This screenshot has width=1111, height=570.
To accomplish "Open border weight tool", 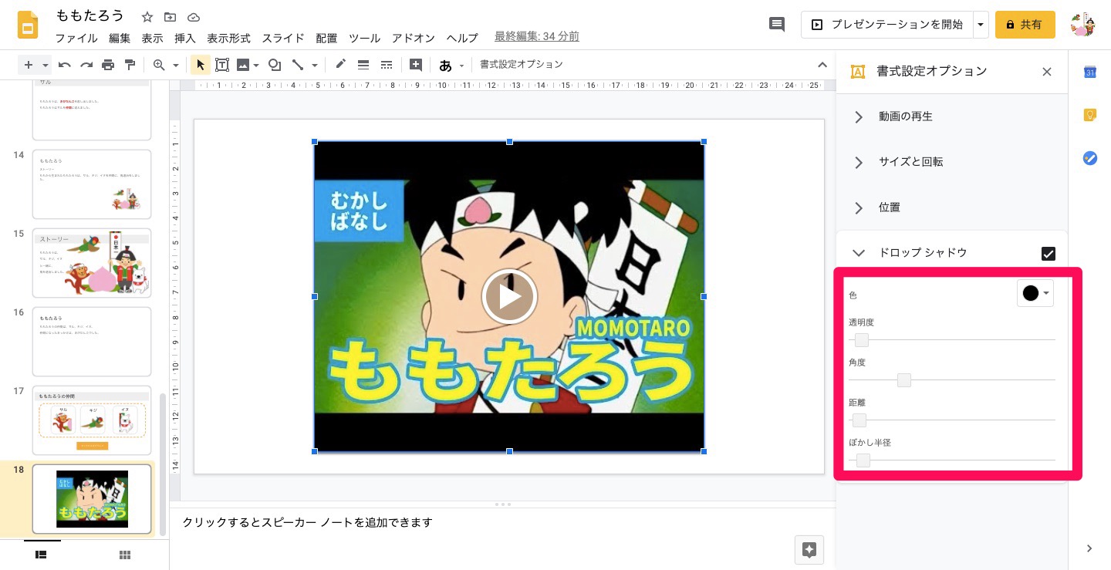I will 363,65.
